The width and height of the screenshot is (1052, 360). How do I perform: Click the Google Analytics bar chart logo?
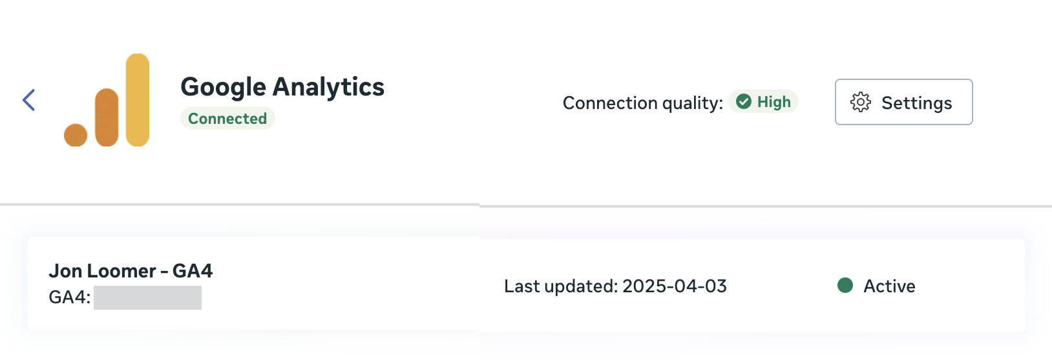tap(107, 100)
